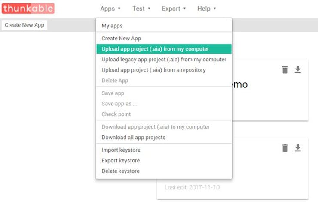
Task: Click Download all app projects
Action: (x=133, y=138)
